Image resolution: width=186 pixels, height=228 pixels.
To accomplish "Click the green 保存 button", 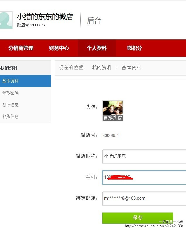I will [x=138, y=218].
